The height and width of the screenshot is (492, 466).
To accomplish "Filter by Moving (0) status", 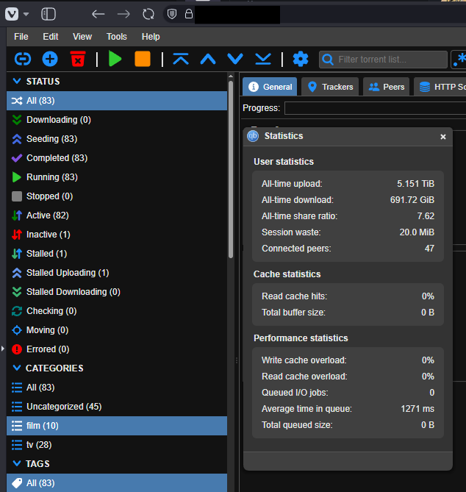I will tap(117, 330).
